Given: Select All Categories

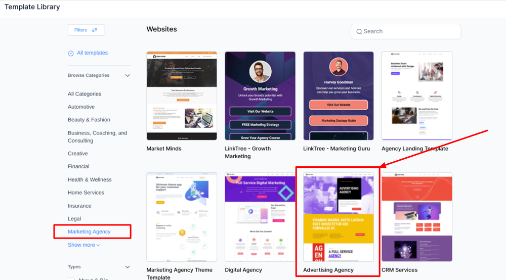Looking at the screenshot, I should (84, 94).
